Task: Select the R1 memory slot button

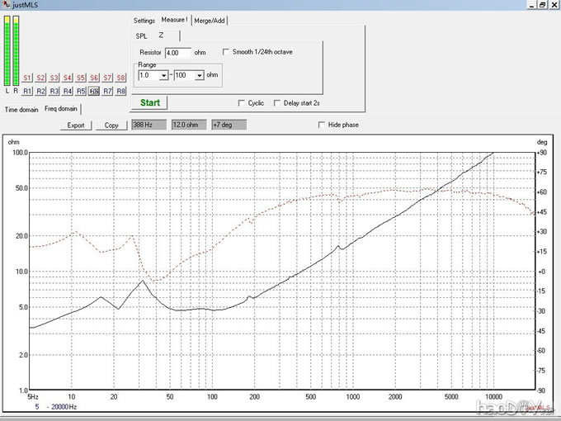Action: coord(27,91)
